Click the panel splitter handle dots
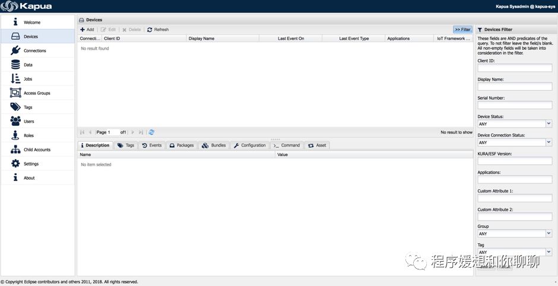The height and width of the screenshot is (286, 558). pos(275,139)
